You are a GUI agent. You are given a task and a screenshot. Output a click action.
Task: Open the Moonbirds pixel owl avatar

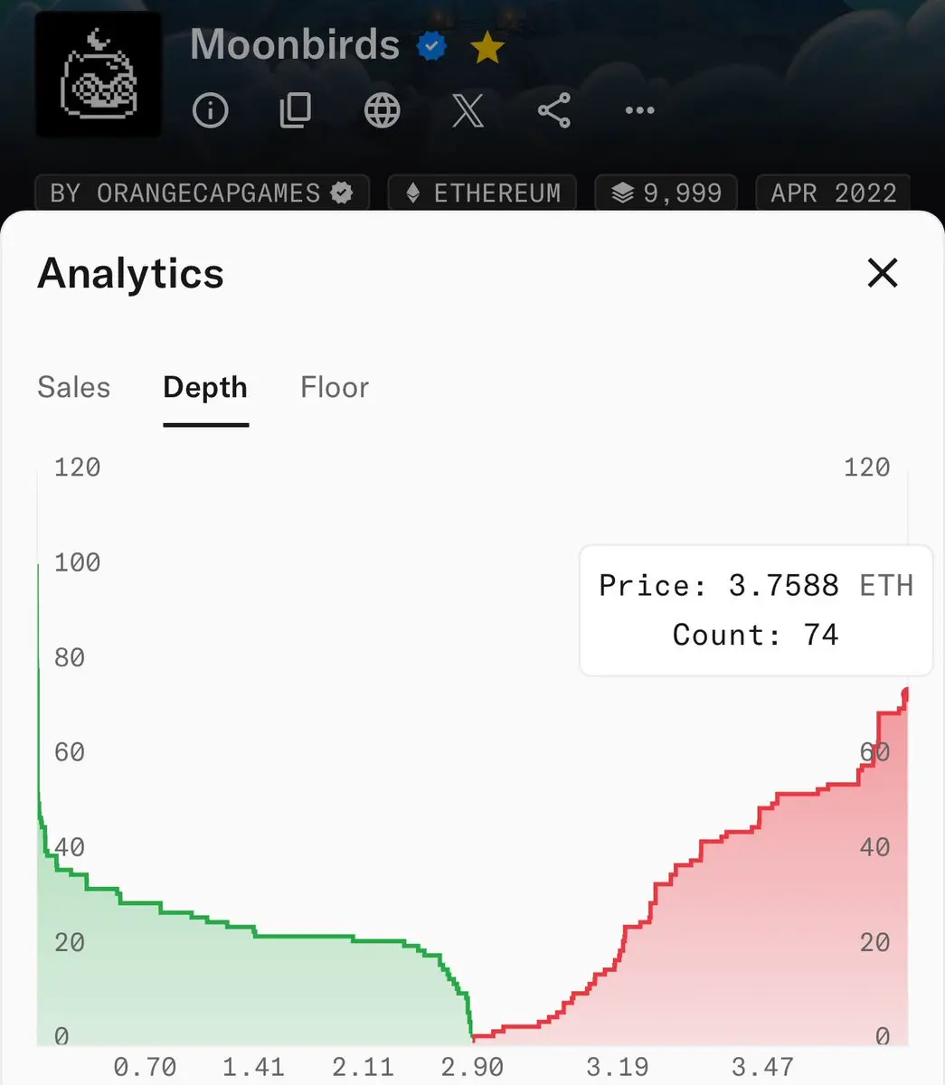[x=99, y=75]
